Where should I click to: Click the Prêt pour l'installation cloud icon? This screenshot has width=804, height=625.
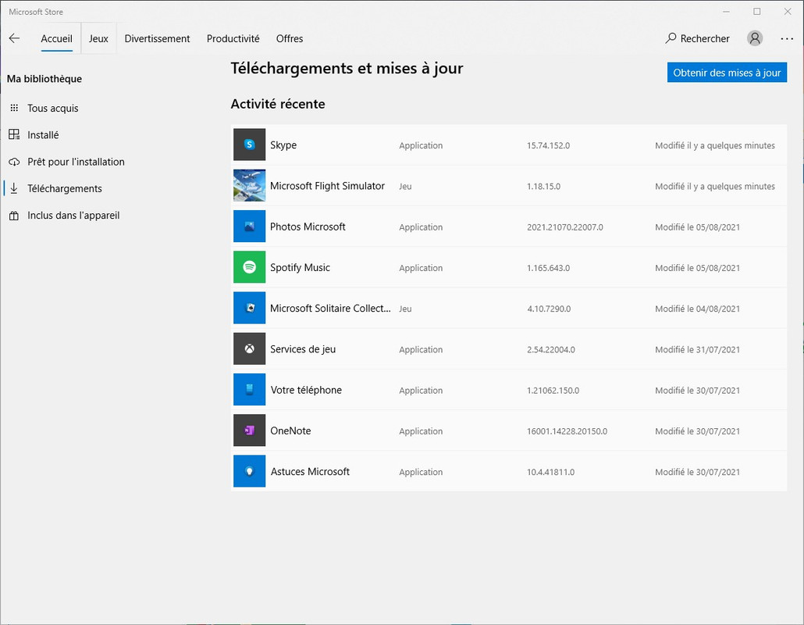pos(14,162)
